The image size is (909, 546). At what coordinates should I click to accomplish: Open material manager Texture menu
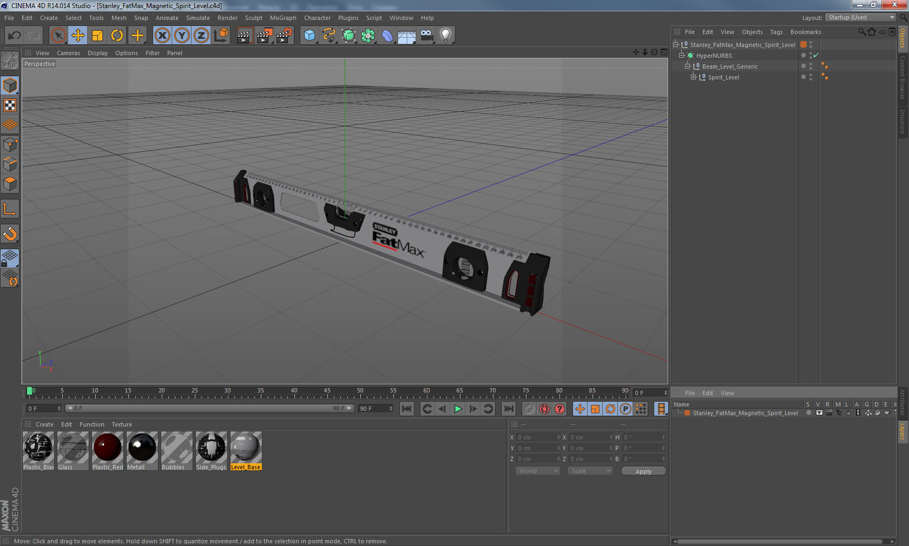122,424
